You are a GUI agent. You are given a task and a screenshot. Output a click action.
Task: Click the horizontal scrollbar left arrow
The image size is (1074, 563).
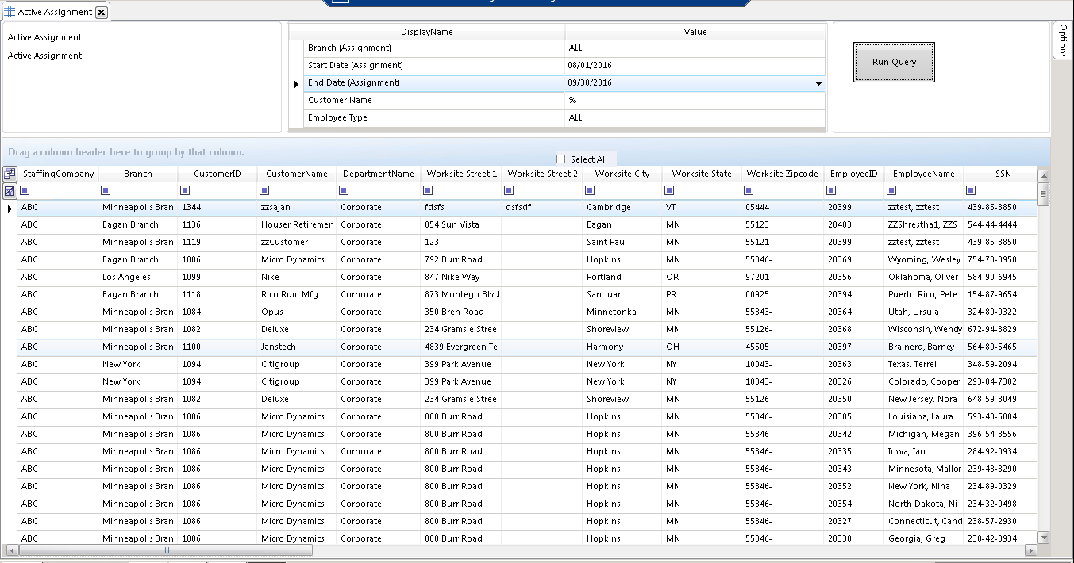11,550
